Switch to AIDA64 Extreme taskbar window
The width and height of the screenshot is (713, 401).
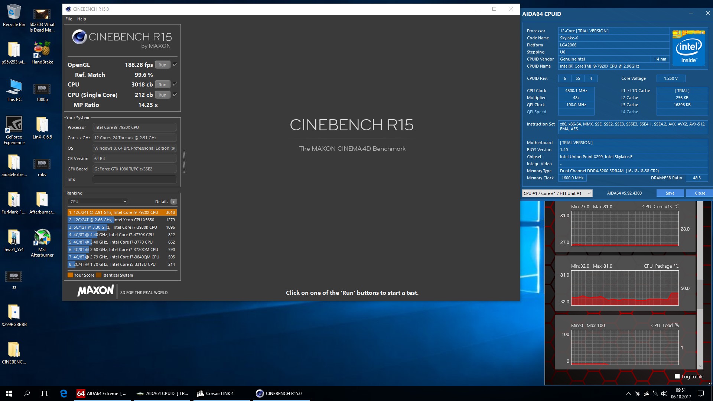click(102, 393)
